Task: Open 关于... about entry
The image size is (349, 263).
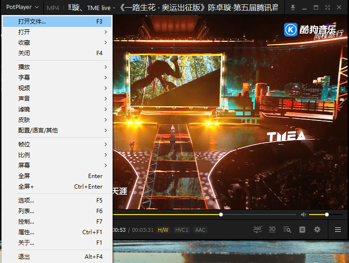Action: [57, 243]
